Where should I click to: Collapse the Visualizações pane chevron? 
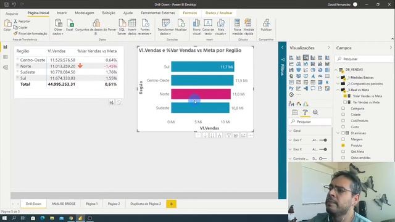[329, 47]
